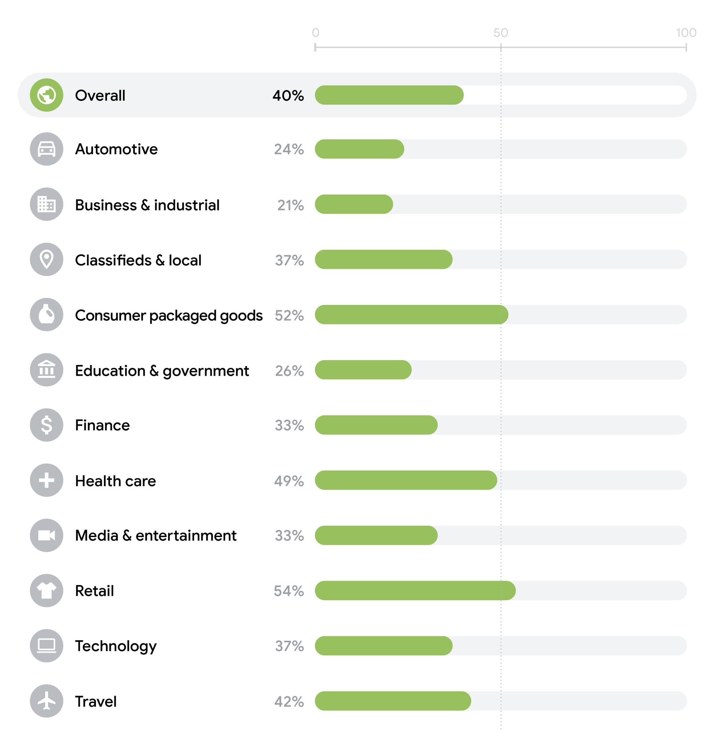Select the Media & entertainment camera icon
The height and width of the screenshot is (750, 715).
[46, 536]
